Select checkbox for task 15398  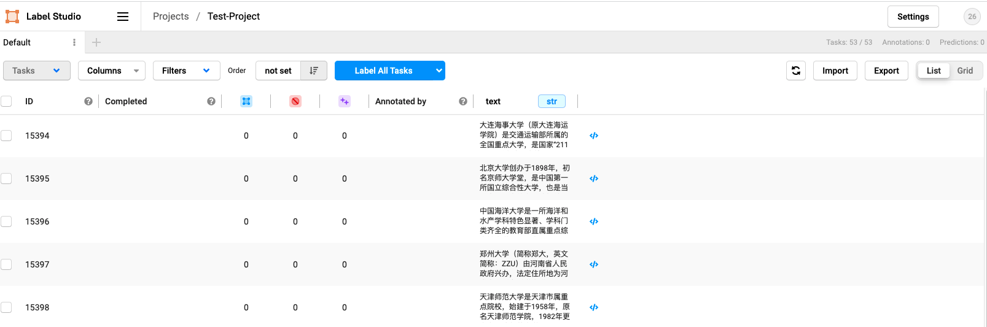pyautogui.click(x=6, y=307)
